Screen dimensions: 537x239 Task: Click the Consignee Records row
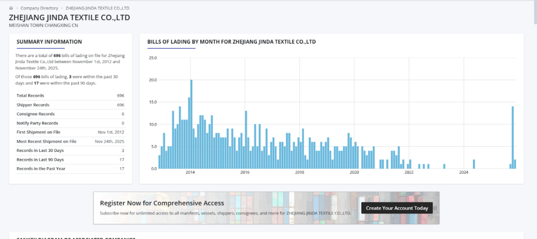coord(70,114)
